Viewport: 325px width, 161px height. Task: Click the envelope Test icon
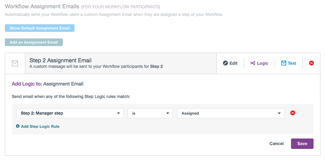(284, 63)
